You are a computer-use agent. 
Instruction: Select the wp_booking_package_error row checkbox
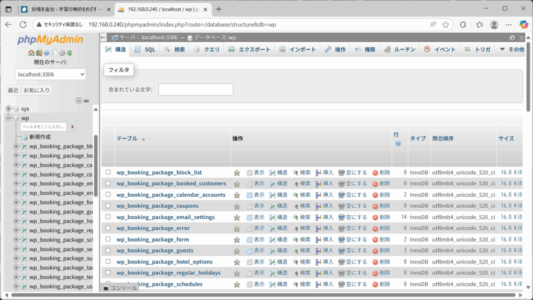pyautogui.click(x=108, y=228)
